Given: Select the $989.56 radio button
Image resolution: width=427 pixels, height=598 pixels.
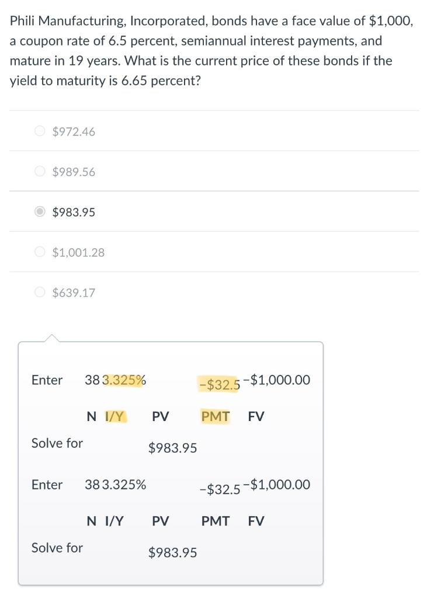Looking at the screenshot, I should pyautogui.click(x=40, y=172).
